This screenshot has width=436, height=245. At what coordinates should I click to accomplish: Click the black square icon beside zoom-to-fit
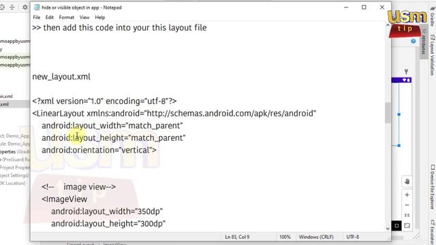pos(396,225)
